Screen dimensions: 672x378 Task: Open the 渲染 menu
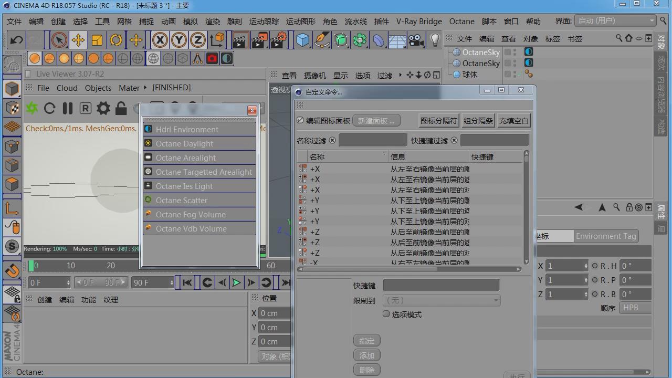[213, 22]
